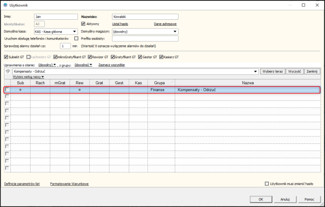This screenshot has width=325, height=207.
Task: Toggle Kasiarz GT checkbox
Action: pos(161,57)
